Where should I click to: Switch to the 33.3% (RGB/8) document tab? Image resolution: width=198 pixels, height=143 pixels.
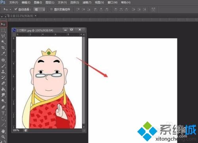[x=21, y=16]
